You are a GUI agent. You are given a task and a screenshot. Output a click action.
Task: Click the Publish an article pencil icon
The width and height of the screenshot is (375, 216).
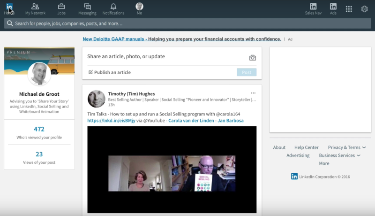tap(90, 72)
